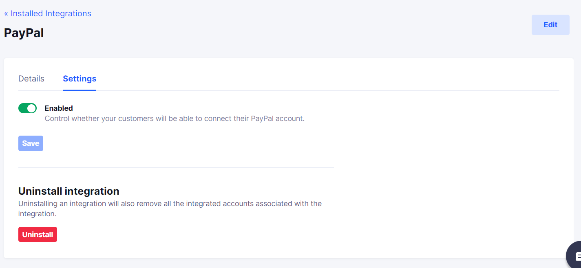Click the uninstall warning about removing integrated accounts
Viewport: 581px width, 268px height.
pos(170,208)
